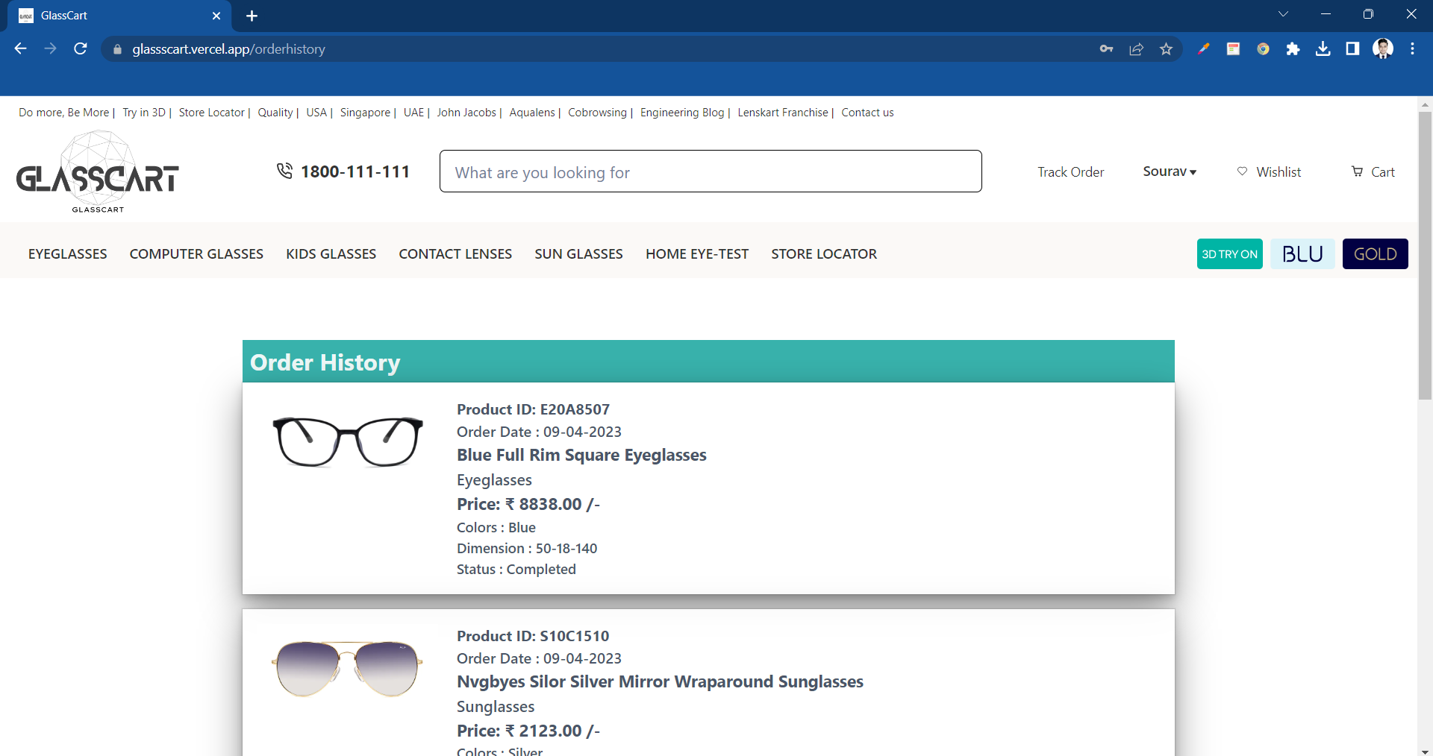Click the yellow circle extension icon
Screen dimensions: 1433x756
coord(1263,49)
